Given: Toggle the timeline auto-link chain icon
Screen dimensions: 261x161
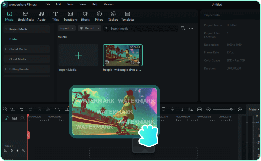Looking at the screenshot, I should [7, 118].
